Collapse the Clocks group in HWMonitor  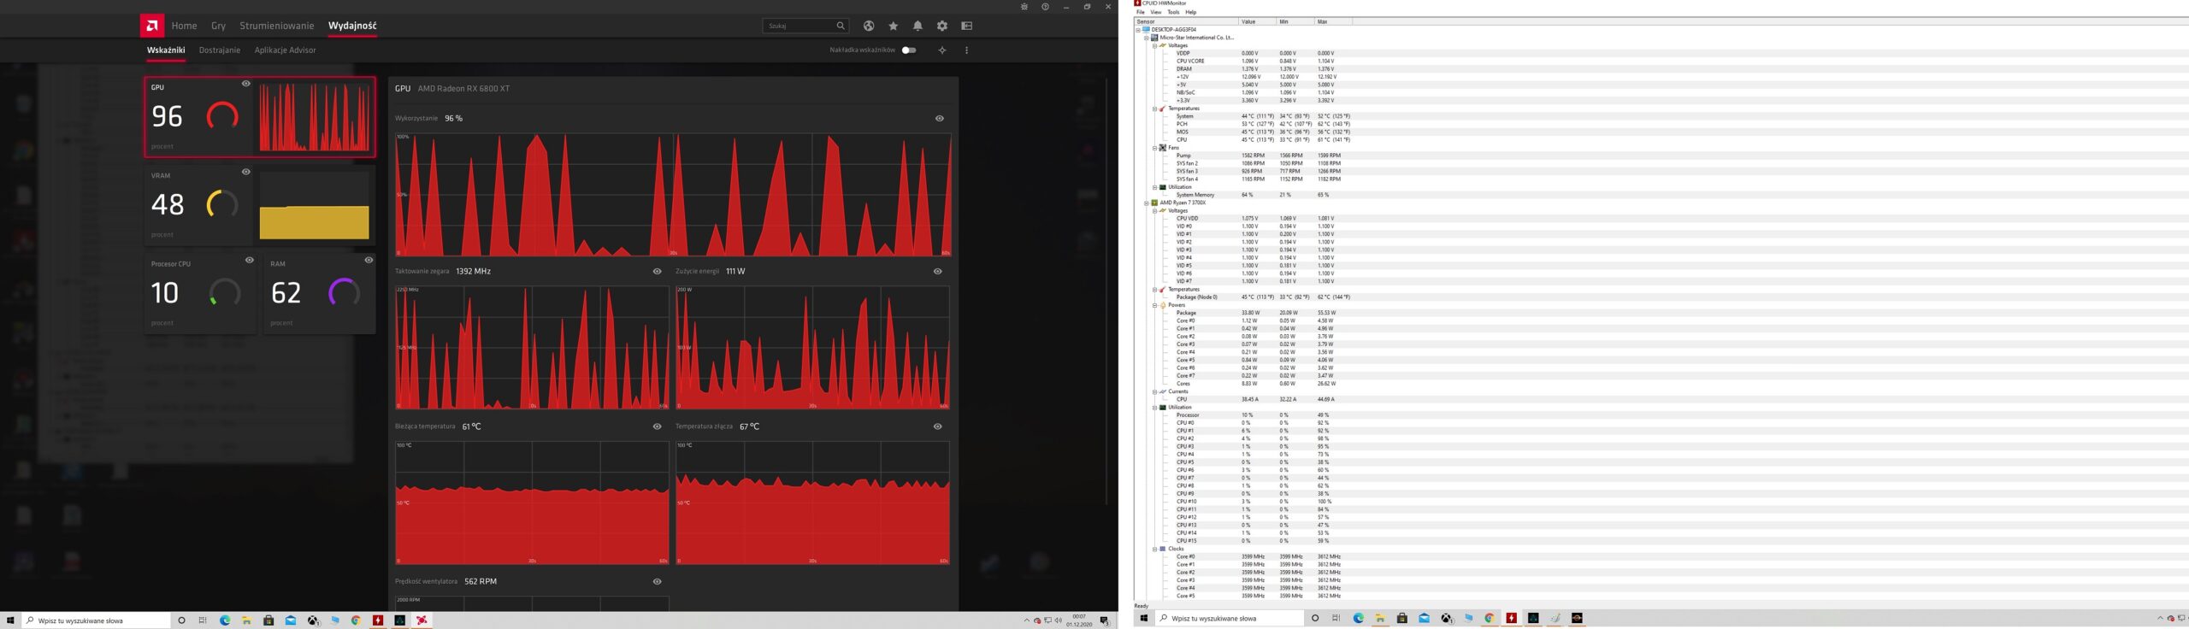(1154, 549)
